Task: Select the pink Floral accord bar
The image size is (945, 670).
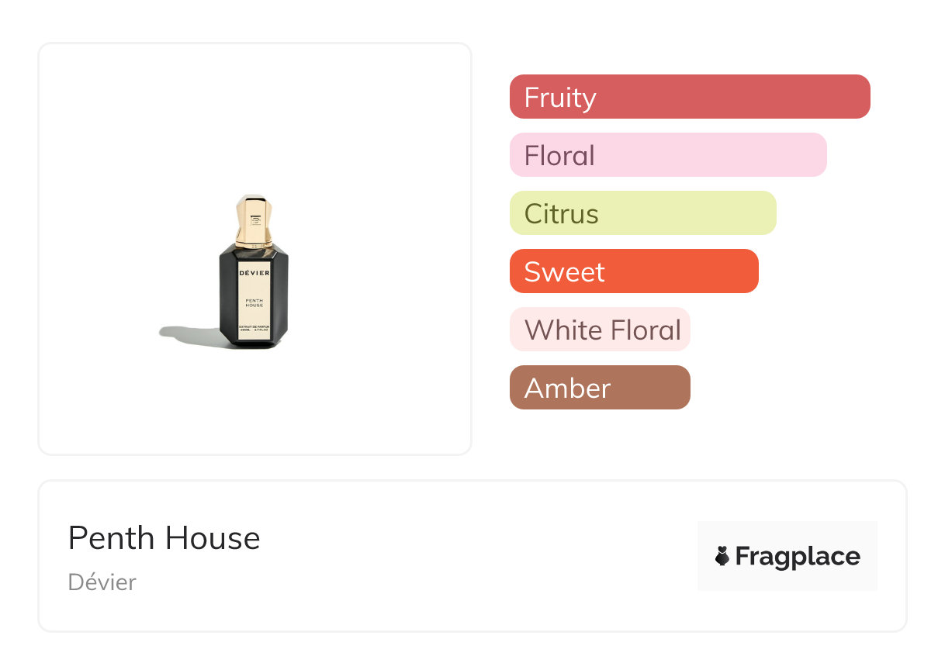Action: click(x=668, y=155)
